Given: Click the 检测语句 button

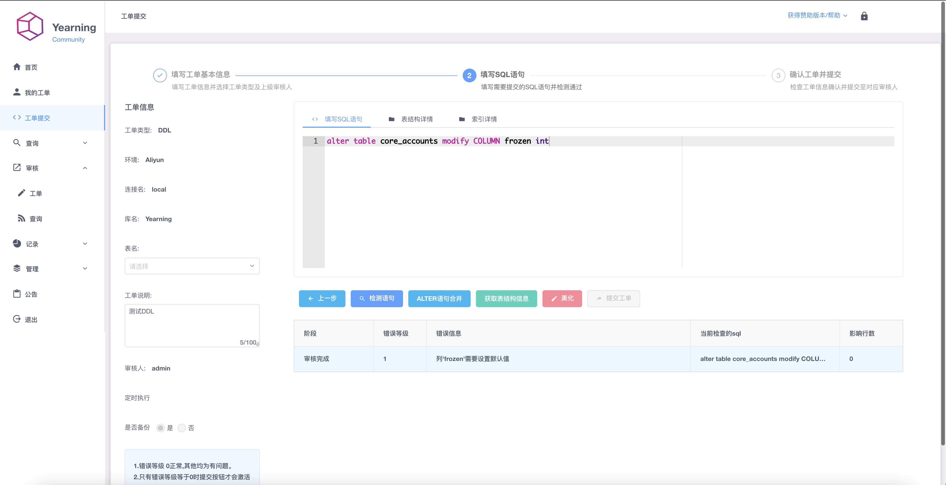Looking at the screenshot, I should 376,298.
